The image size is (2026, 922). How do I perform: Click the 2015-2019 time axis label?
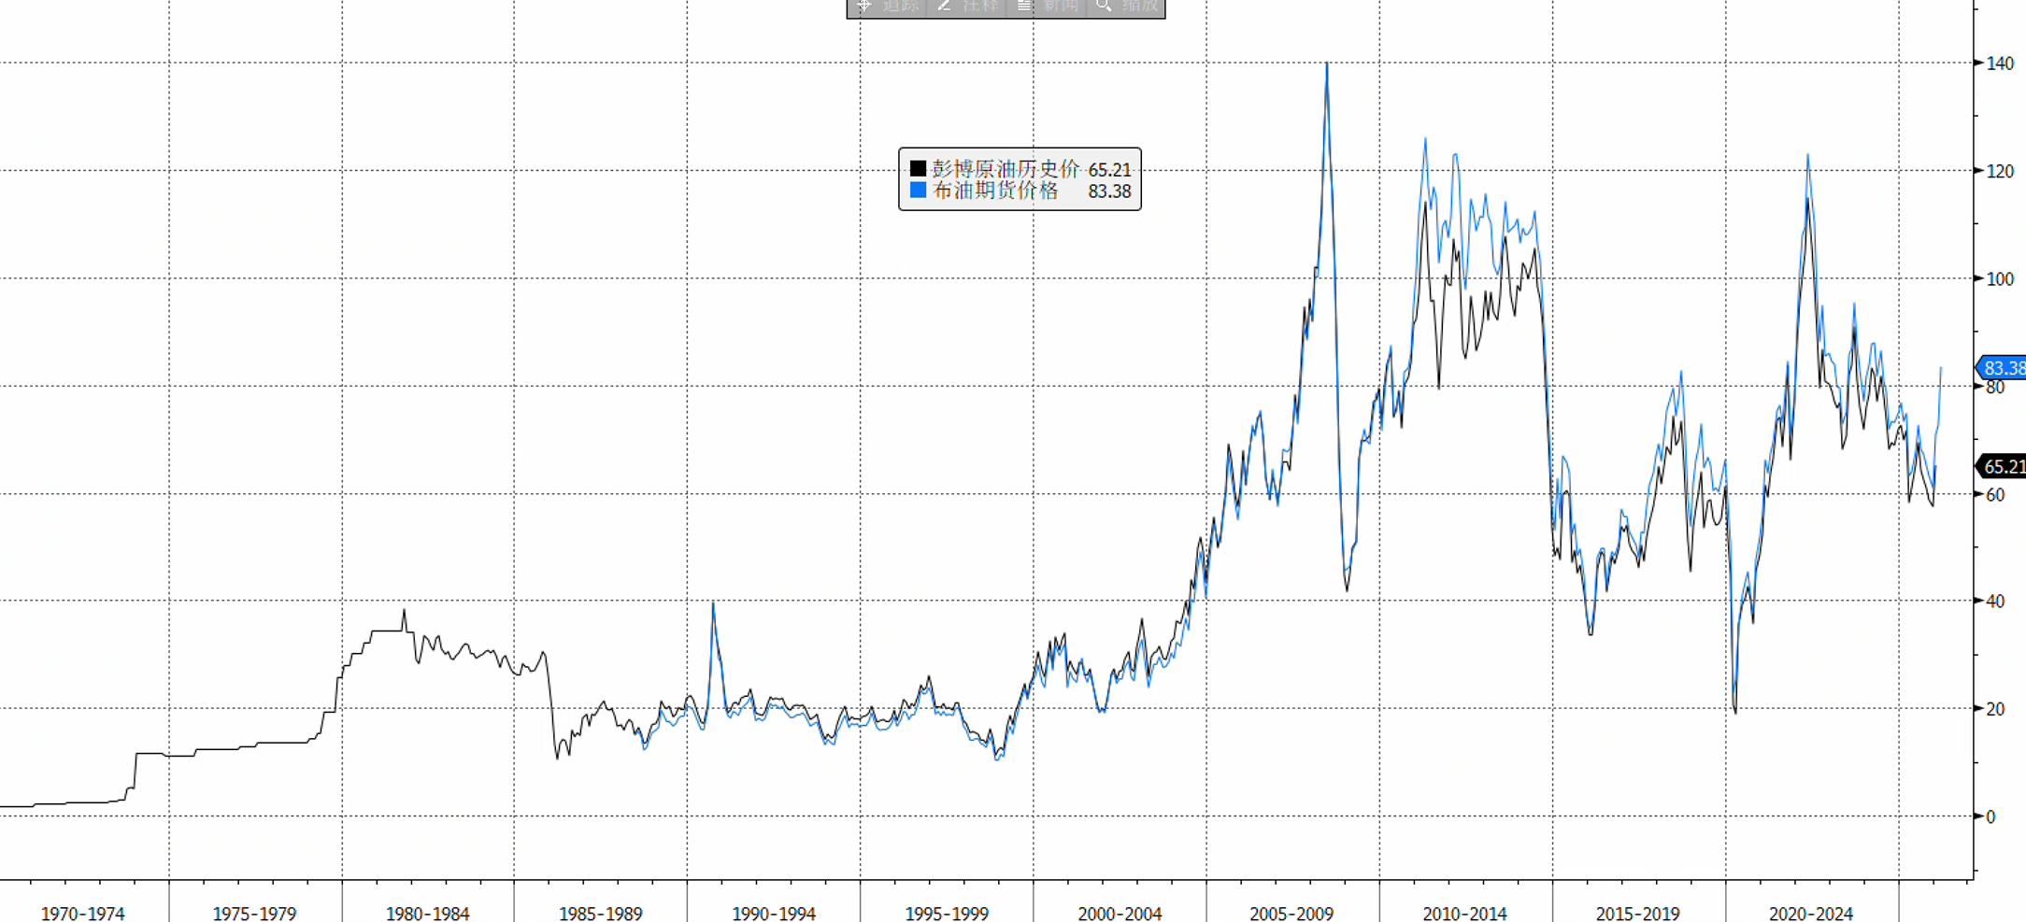(x=1637, y=913)
